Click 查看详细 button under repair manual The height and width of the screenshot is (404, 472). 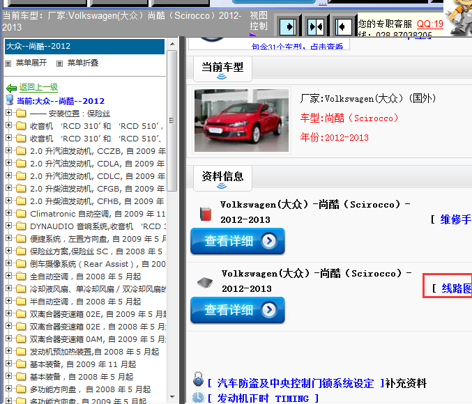(238, 241)
